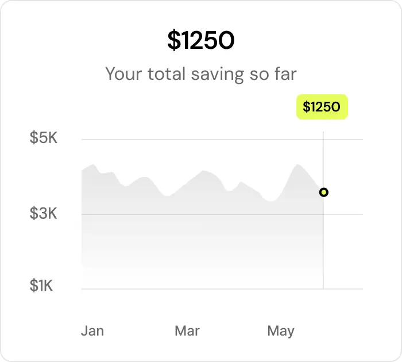Click the yellow data point marker
Image resolution: width=402 pixels, height=362 pixels.
324,192
